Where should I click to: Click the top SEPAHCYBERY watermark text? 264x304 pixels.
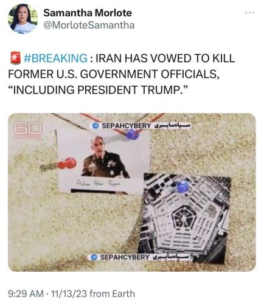[x=126, y=126]
